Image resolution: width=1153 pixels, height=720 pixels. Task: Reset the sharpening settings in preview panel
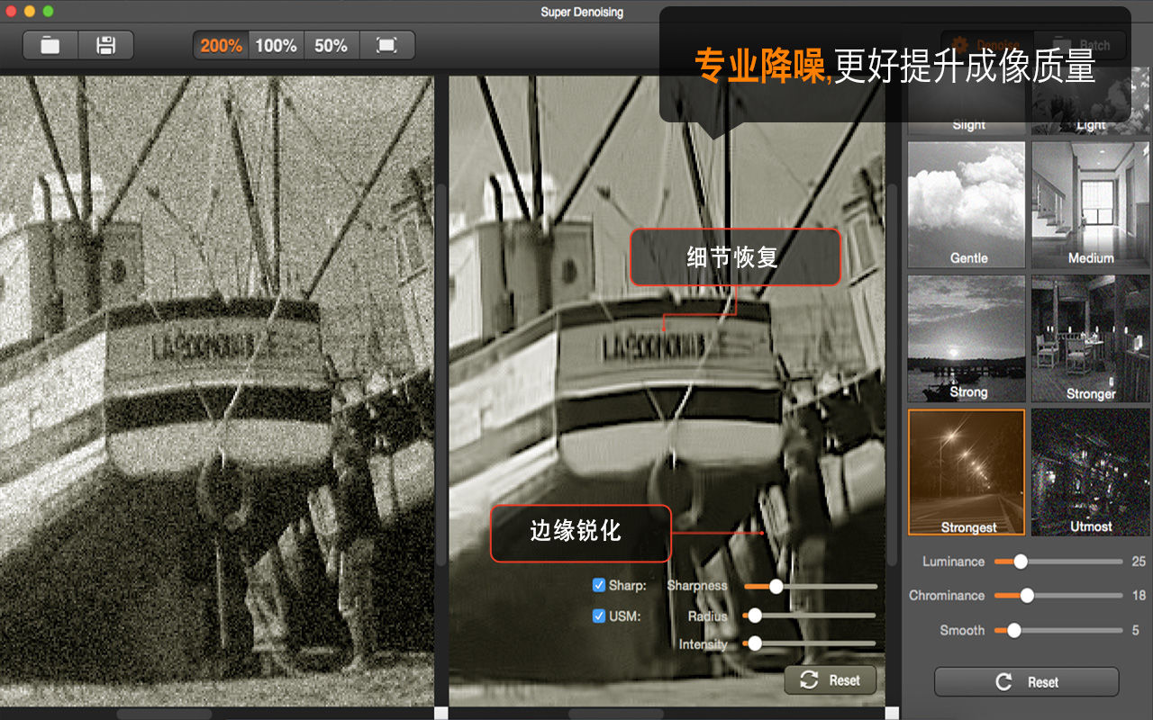[x=831, y=680]
